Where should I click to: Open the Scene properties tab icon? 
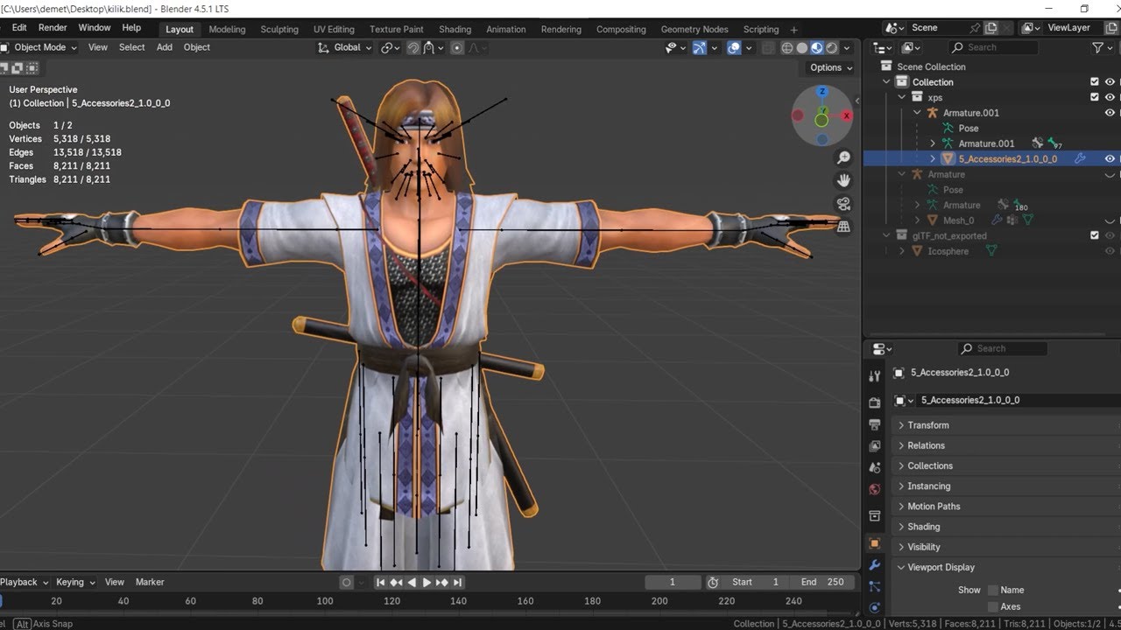coord(874,467)
